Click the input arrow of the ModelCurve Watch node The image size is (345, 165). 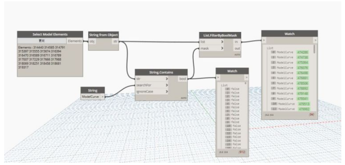click(263, 40)
